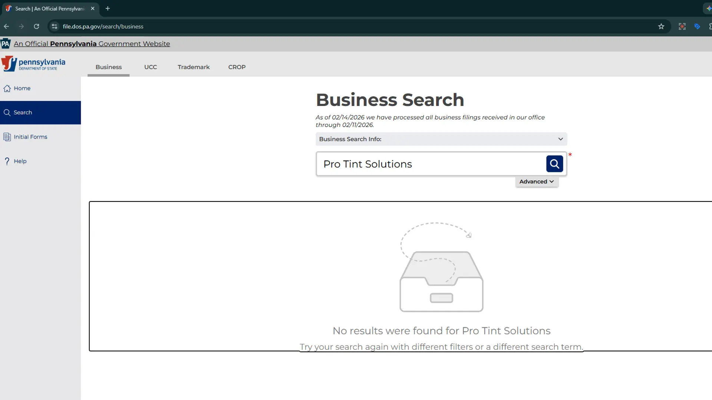This screenshot has width=712, height=400.
Task: Select the Search icon in the sidebar
Action: (7, 112)
